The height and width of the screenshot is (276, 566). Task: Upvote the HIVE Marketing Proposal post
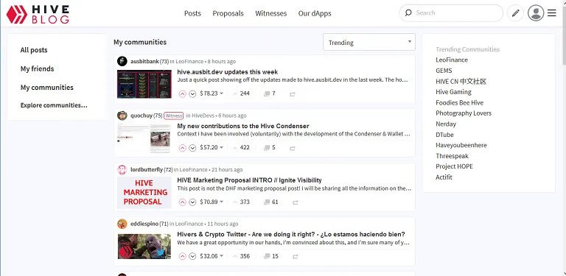(x=182, y=202)
